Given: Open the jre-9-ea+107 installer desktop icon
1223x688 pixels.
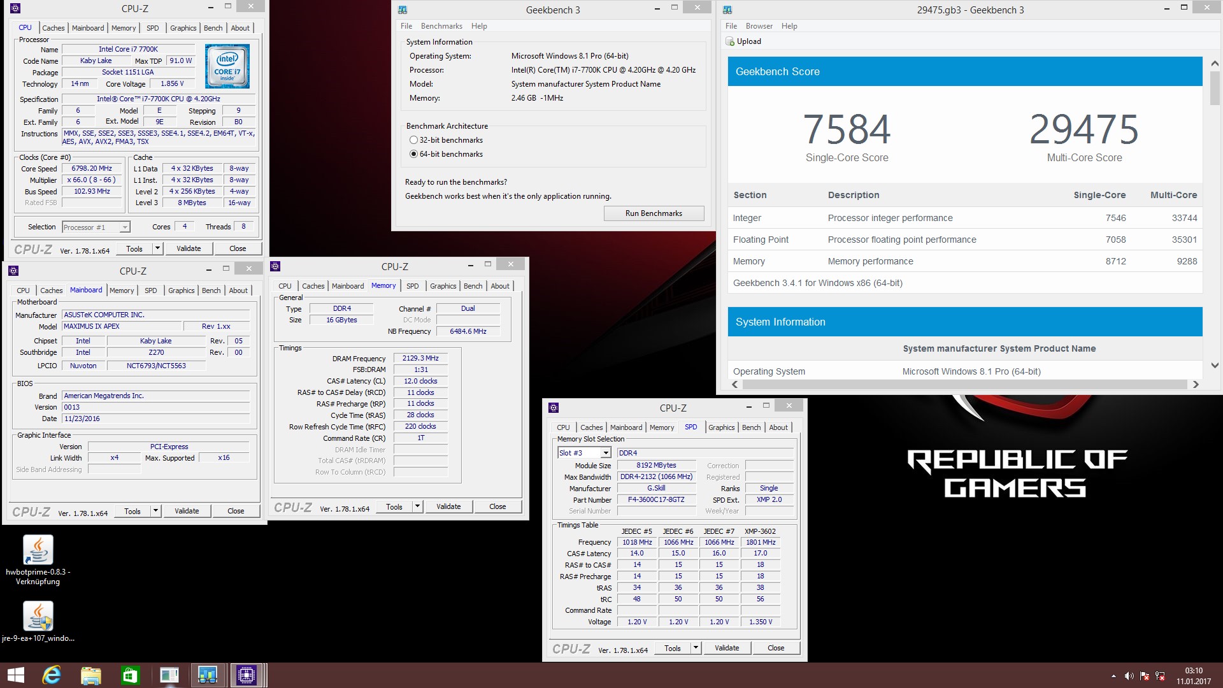Looking at the screenshot, I should [38, 622].
